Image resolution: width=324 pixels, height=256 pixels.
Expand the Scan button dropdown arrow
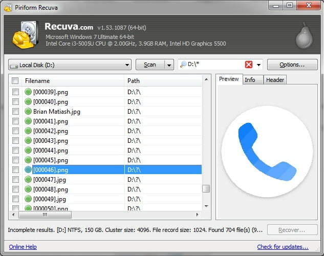click(169, 65)
